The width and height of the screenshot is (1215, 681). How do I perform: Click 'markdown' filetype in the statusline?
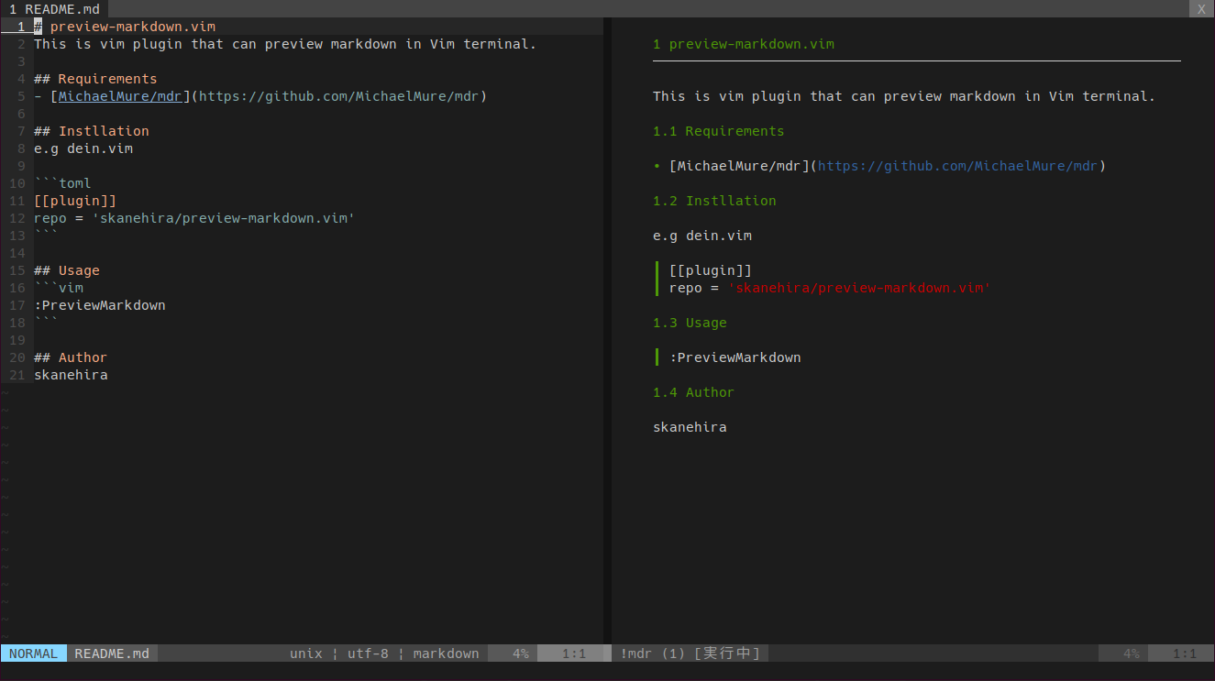click(446, 654)
